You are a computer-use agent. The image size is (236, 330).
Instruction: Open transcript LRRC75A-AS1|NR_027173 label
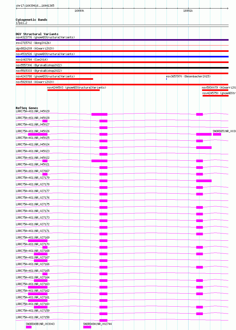tap(33, 218)
